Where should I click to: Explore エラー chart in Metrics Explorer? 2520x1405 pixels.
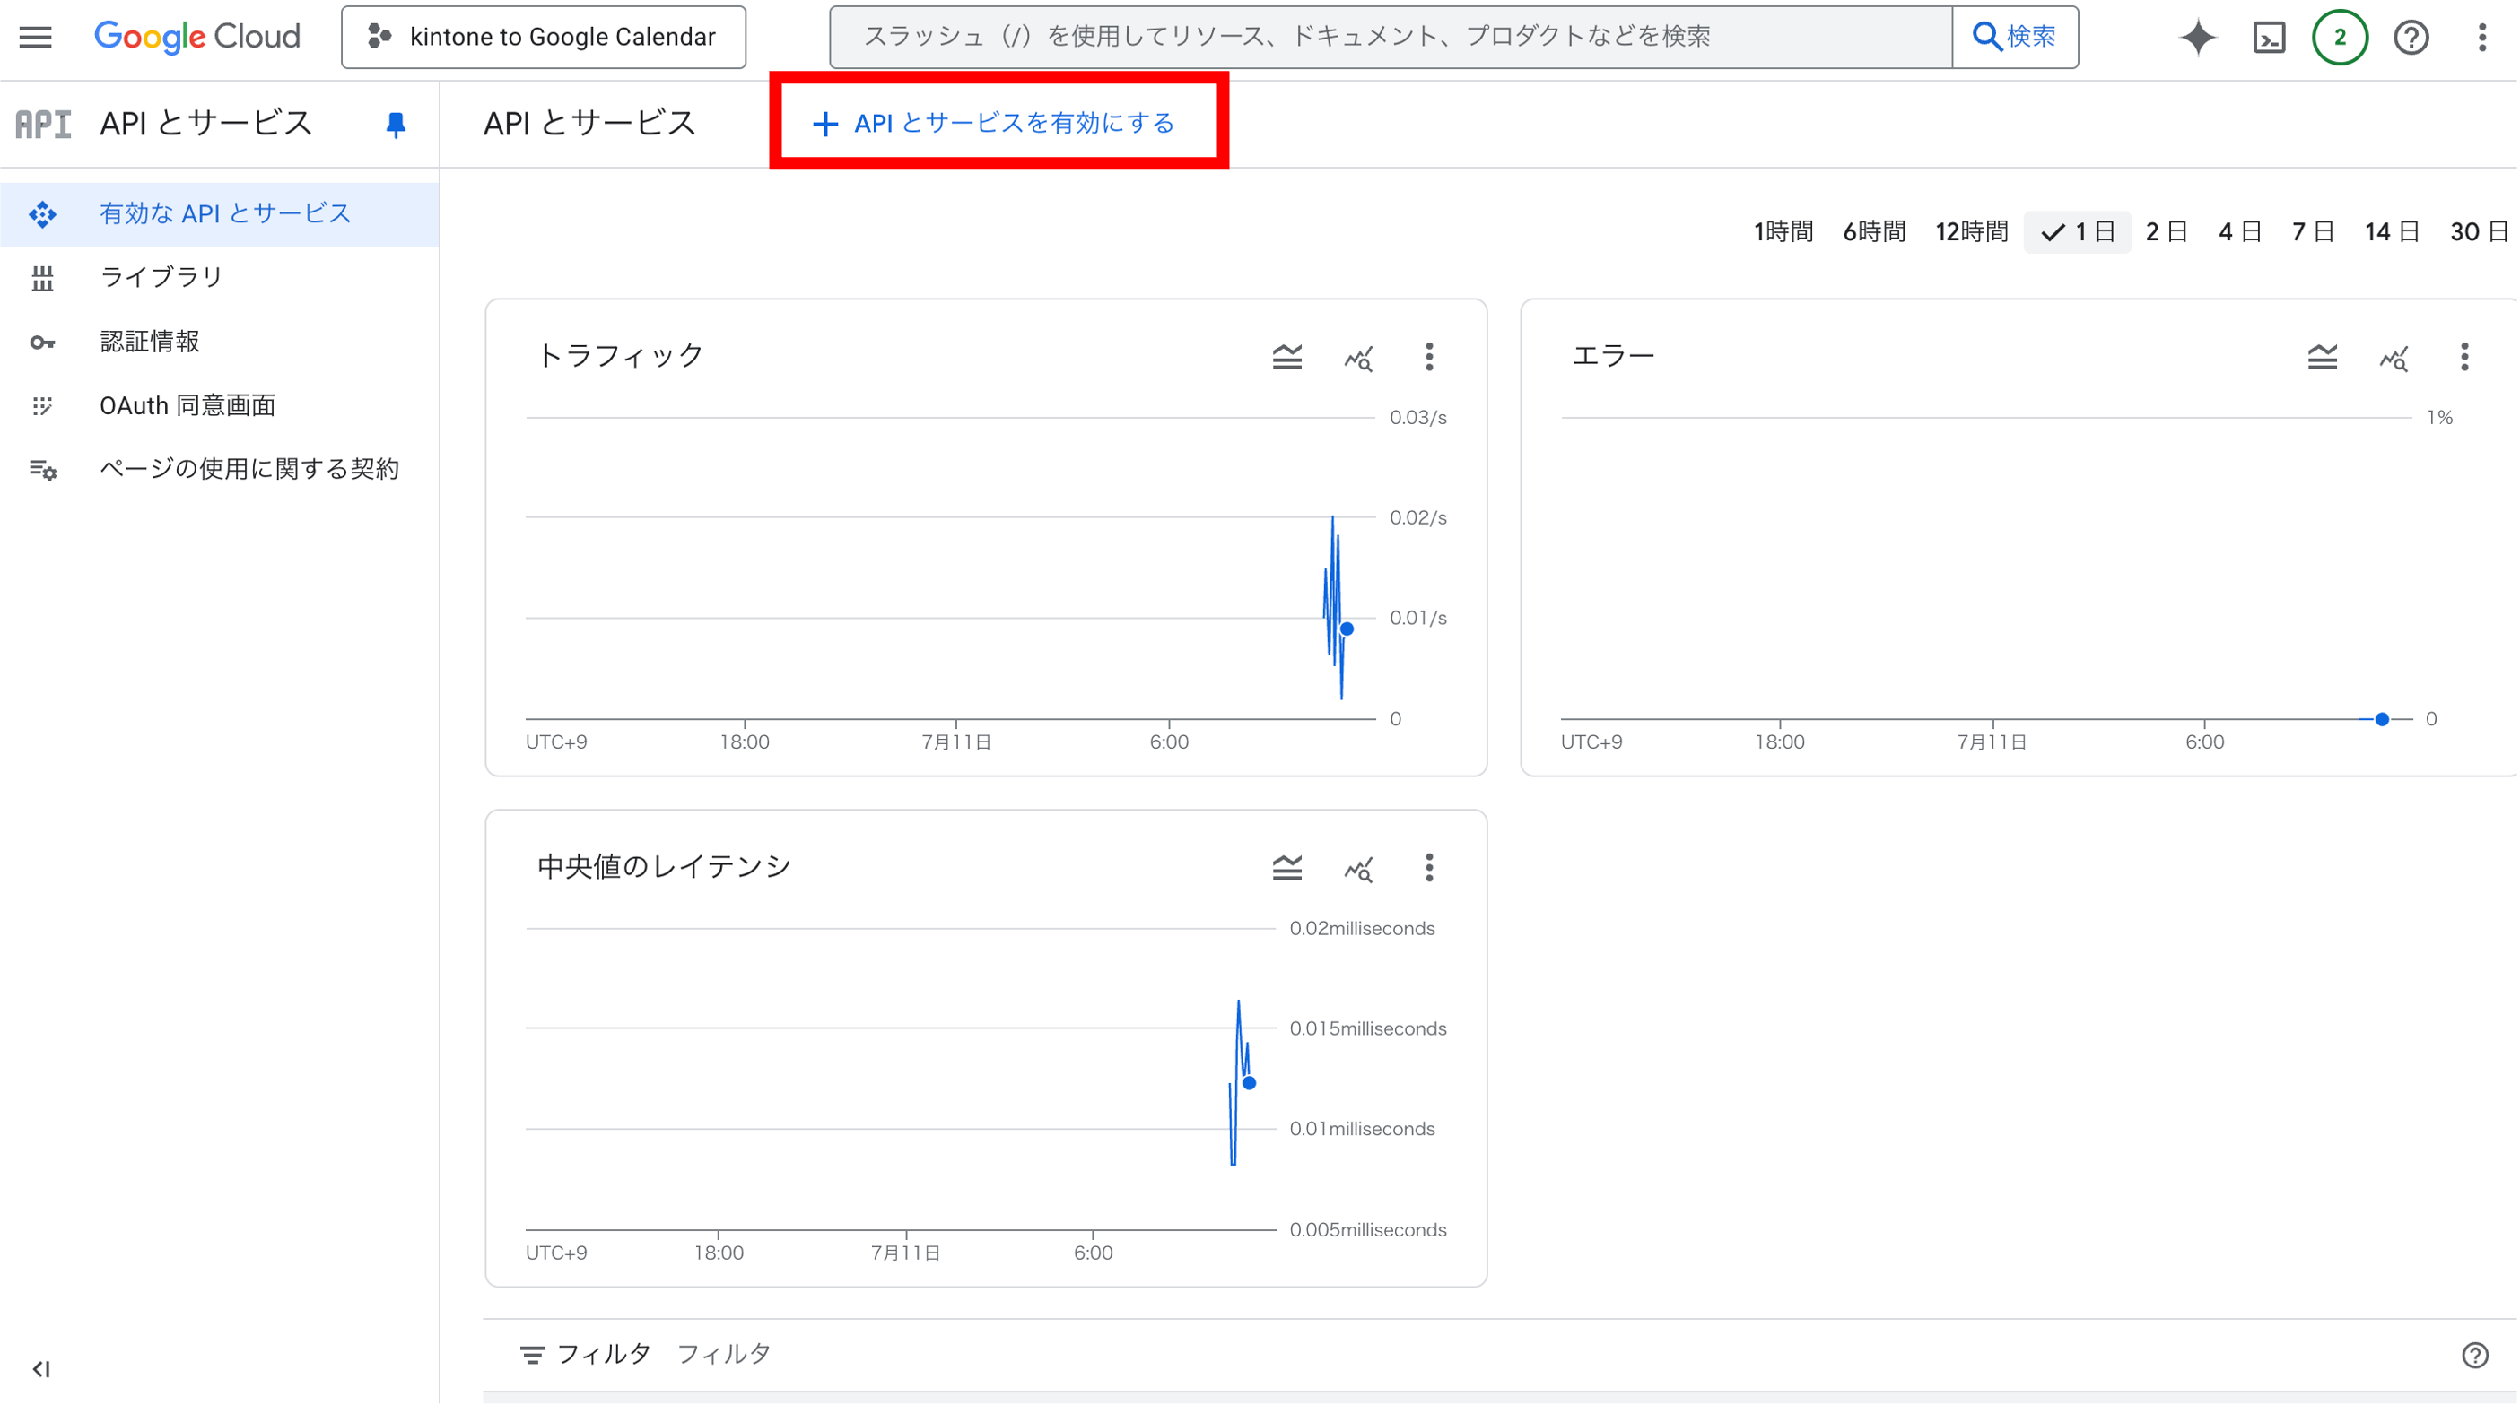(2394, 358)
